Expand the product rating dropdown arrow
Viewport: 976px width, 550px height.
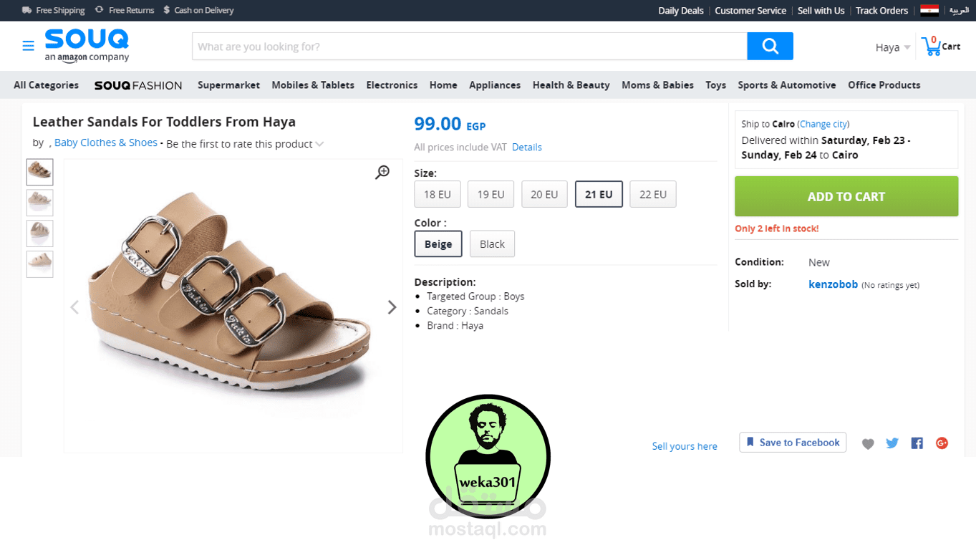[320, 144]
